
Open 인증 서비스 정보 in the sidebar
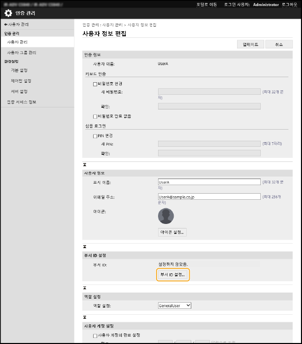point(22,102)
